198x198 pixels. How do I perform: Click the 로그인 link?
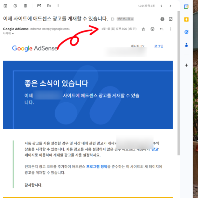[x=159, y=46]
